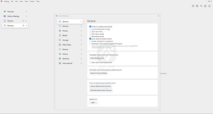Click the Clear iMazing Cache button
The width and height of the screenshot is (213, 114).
(x=97, y=58)
